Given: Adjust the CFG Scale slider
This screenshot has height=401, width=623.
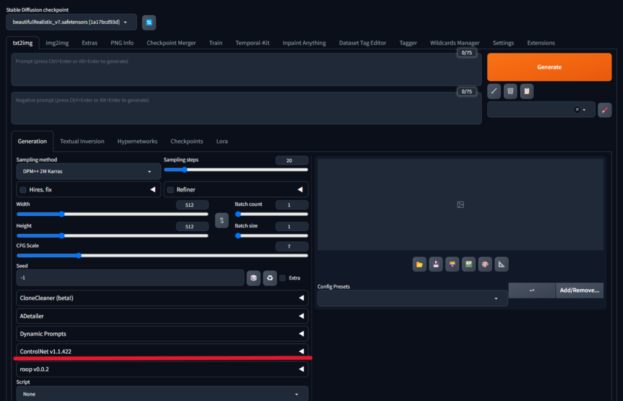Looking at the screenshot, I should point(162,255).
